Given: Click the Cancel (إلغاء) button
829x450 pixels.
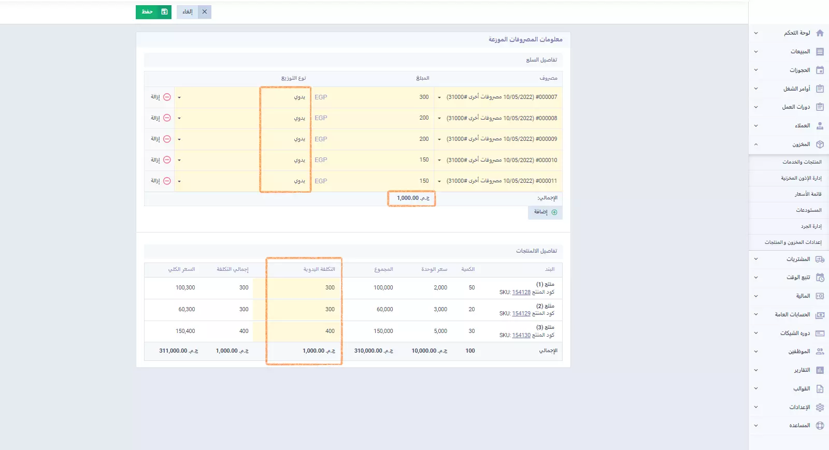Looking at the screenshot, I should click(x=194, y=12).
